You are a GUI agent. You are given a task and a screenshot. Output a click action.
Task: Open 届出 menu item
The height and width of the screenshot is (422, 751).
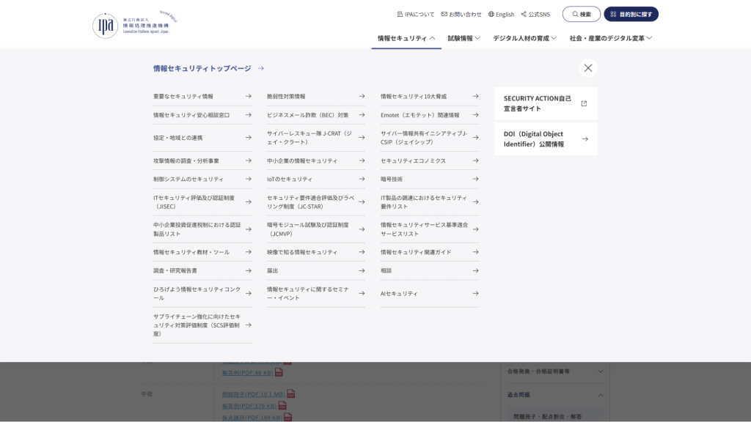tap(315, 271)
